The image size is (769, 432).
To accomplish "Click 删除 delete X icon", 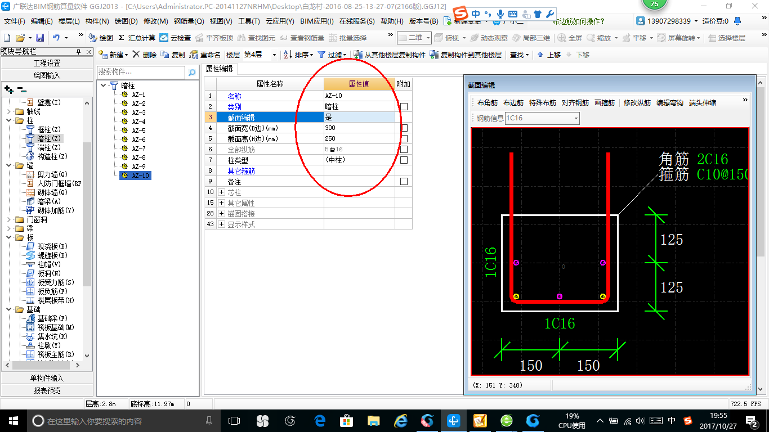I will coord(136,55).
